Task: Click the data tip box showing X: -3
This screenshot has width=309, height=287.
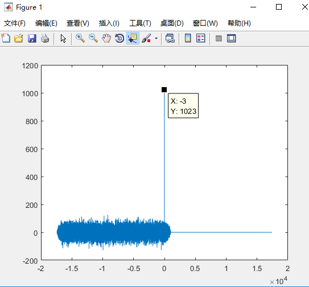Action: (183, 106)
